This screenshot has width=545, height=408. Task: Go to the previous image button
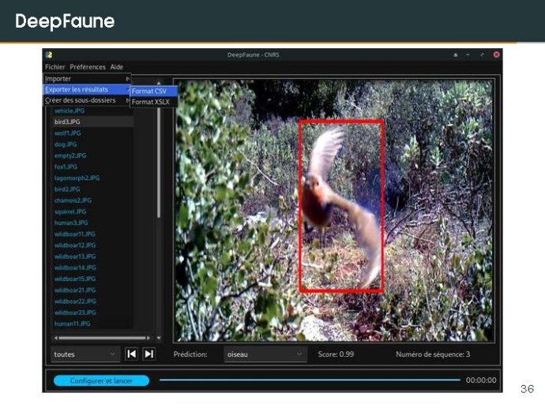tap(131, 354)
